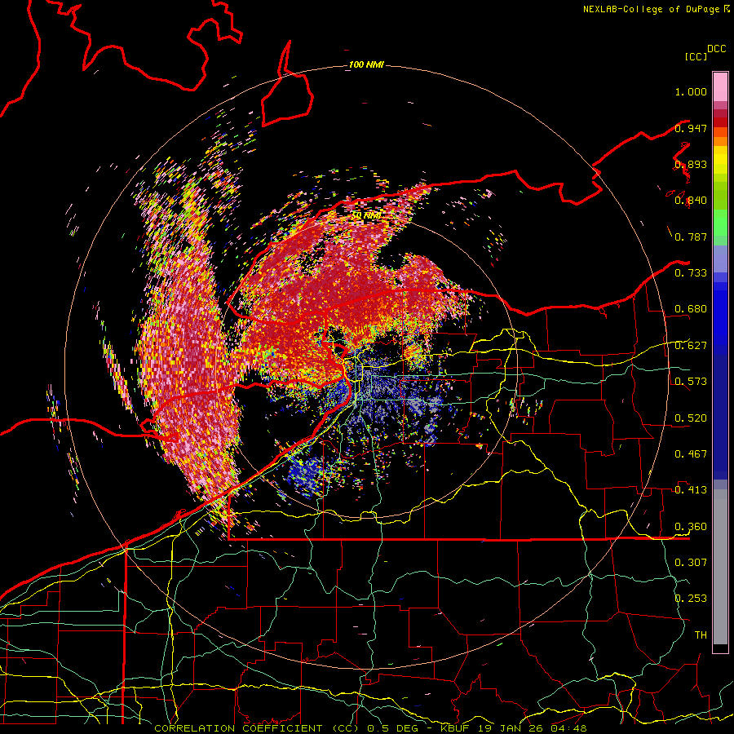Click the KBUF radar site identifier
734x734 pixels.
point(457,728)
